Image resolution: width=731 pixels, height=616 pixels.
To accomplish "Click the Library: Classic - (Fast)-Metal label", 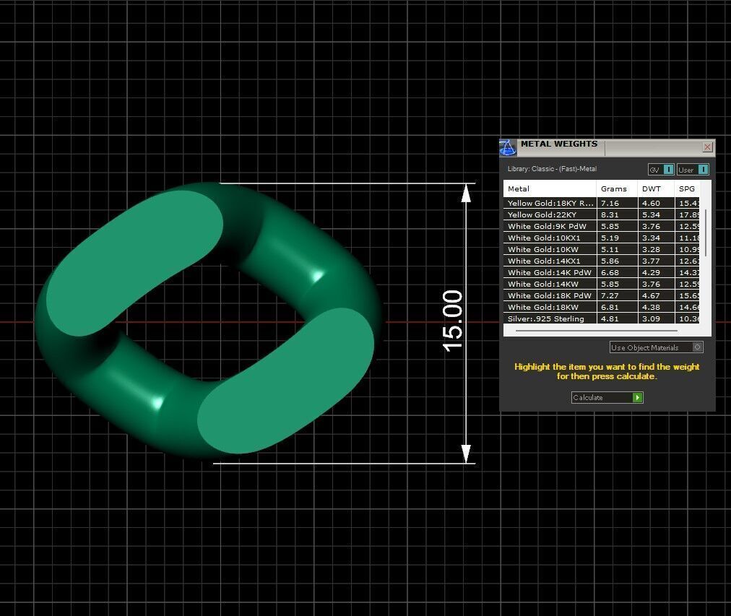I will 552,169.
